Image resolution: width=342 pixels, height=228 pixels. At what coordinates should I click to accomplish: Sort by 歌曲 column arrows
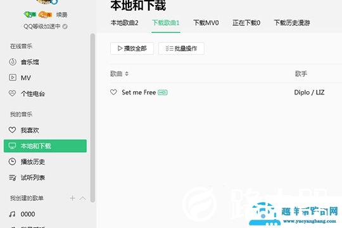tap(127, 74)
